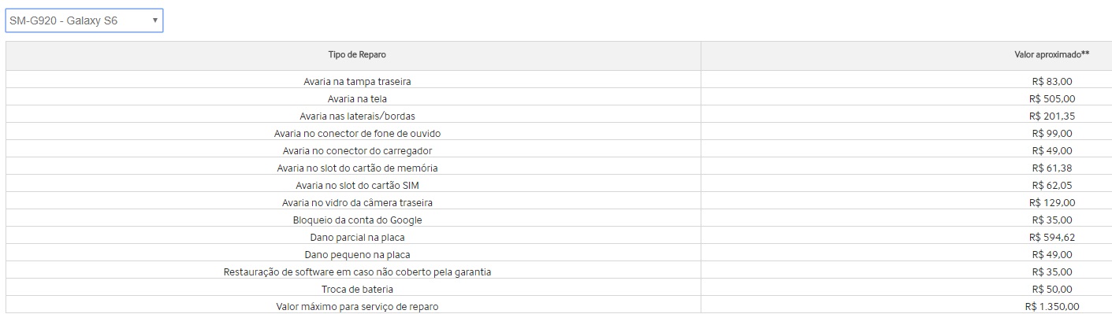Image resolution: width=1112 pixels, height=314 pixels.
Task: Select Valor máximo para serviço de reparo
Action: [556, 306]
